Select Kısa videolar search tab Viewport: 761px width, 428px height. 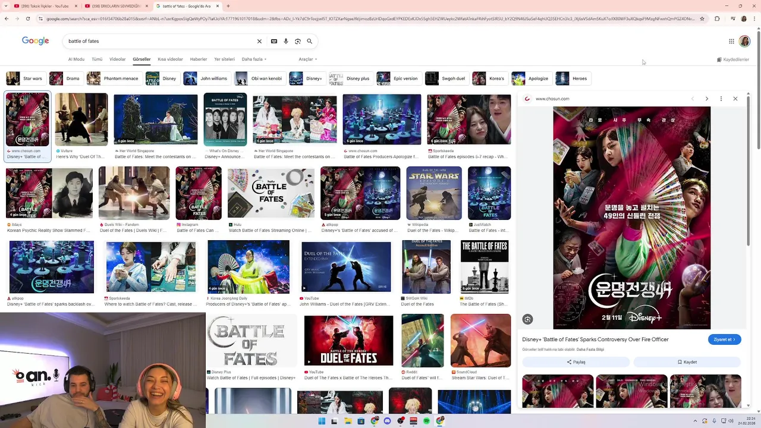(170, 59)
